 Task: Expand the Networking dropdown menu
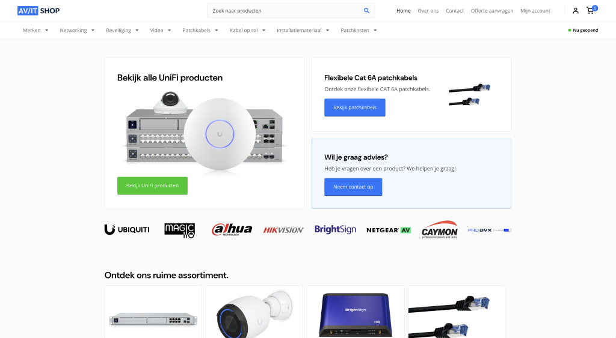tap(77, 30)
